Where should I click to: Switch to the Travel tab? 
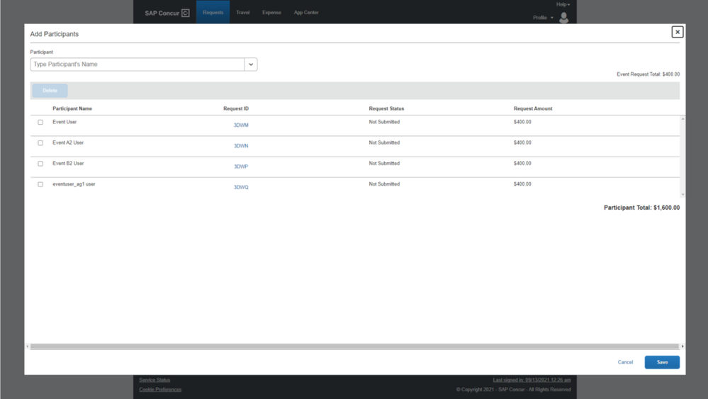coord(242,12)
